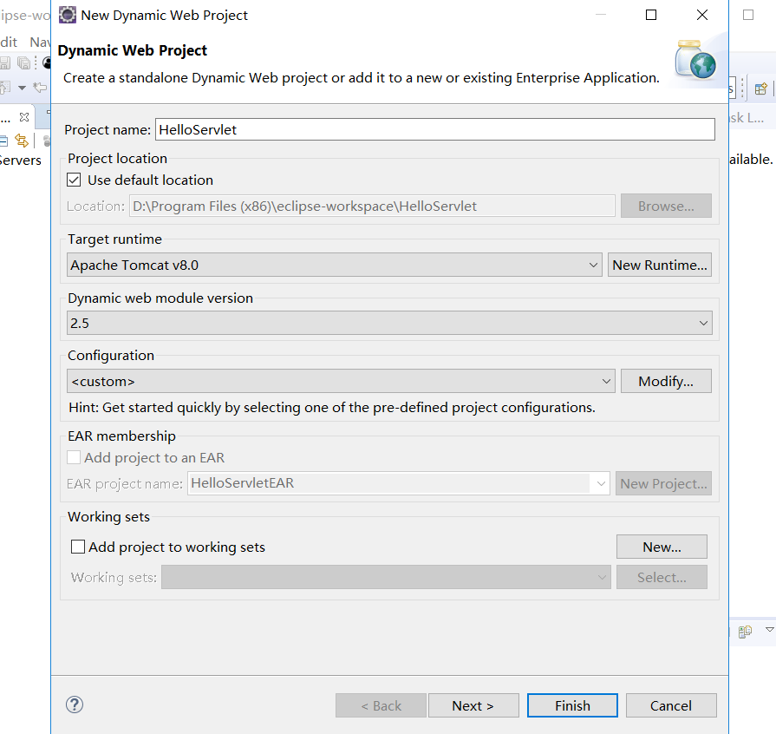776x734 pixels.
Task: Click the document-stack icon in the panel on the right
Action: coord(745,632)
